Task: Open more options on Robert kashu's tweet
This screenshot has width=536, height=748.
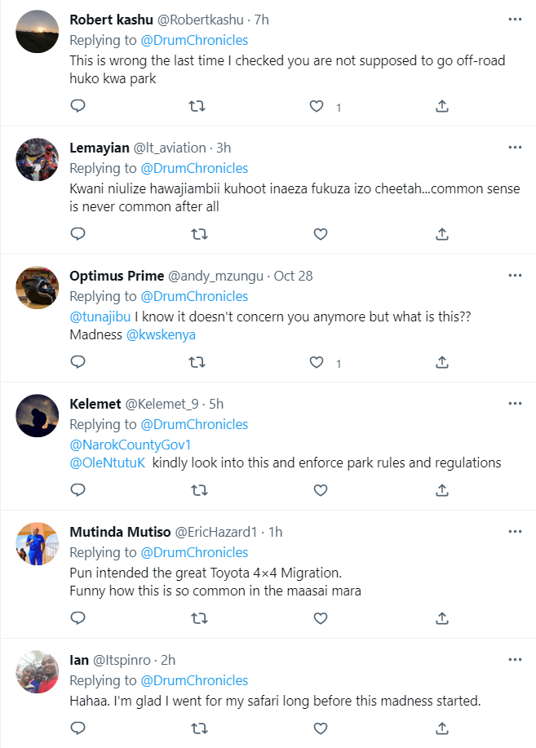Action: point(515,19)
